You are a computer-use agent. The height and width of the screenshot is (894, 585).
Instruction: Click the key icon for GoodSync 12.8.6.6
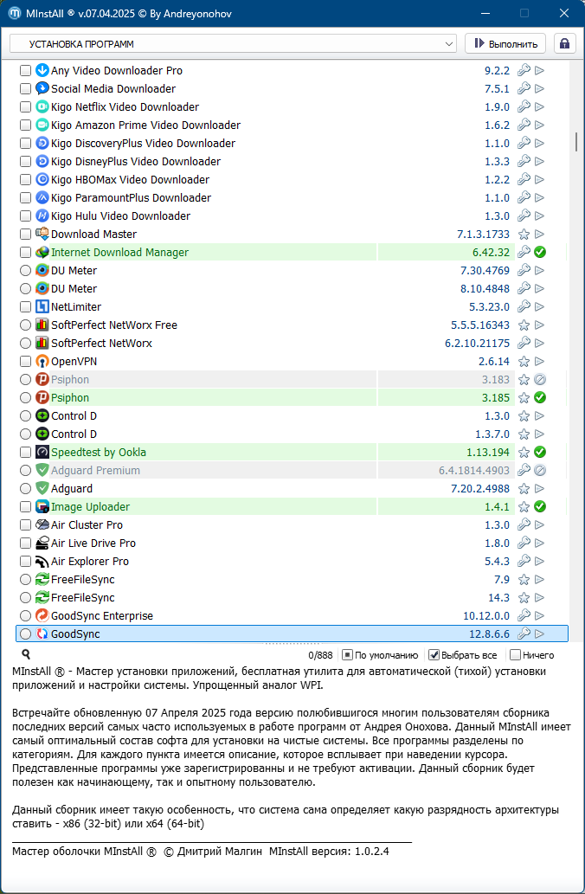click(524, 634)
